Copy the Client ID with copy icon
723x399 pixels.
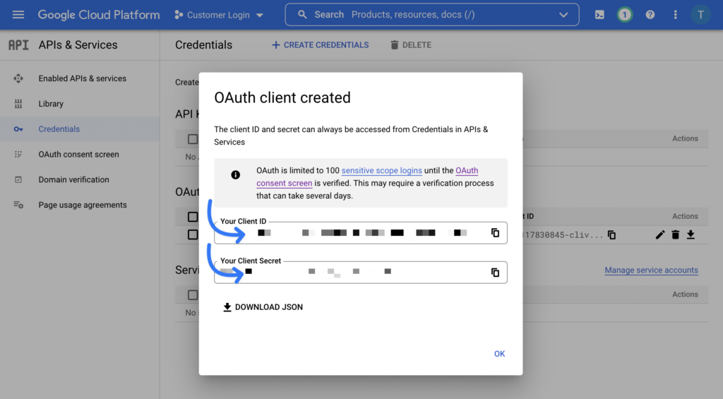495,233
